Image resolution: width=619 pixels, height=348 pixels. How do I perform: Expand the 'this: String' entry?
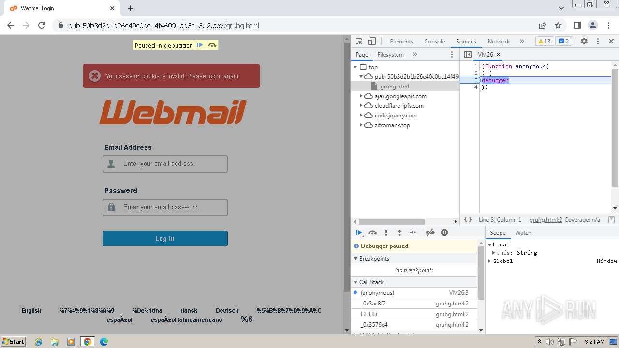494,253
